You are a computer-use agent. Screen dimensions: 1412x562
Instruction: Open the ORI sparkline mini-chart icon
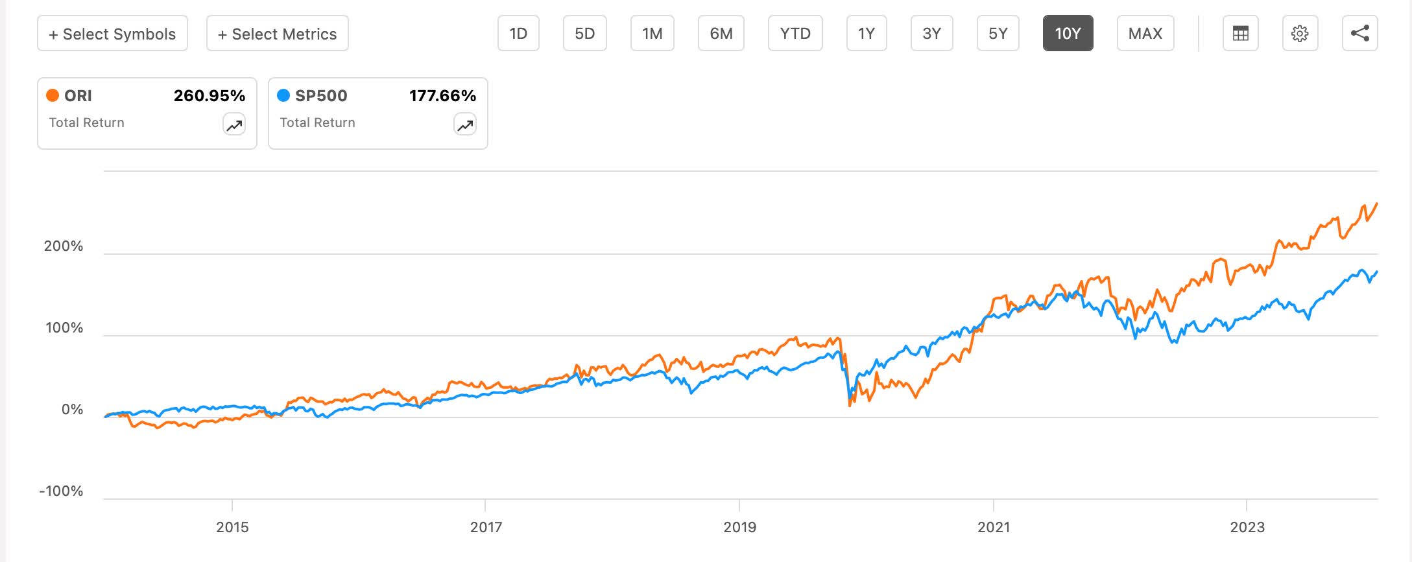point(234,124)
